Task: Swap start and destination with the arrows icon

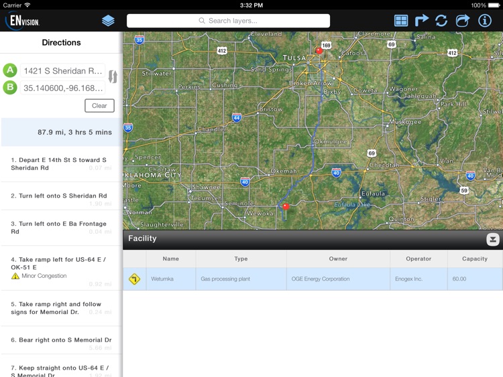Action: [113, 76]
